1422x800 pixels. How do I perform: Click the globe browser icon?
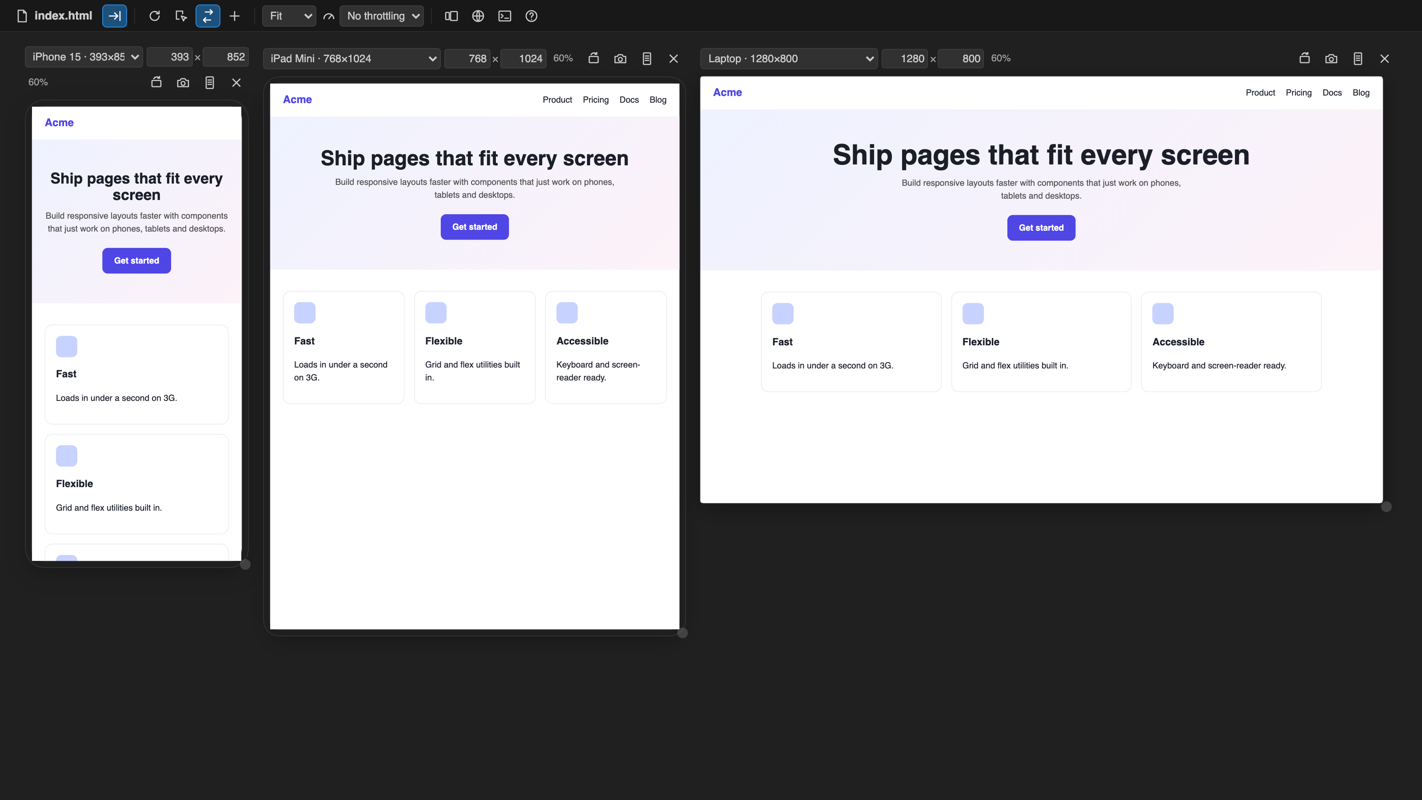tap(478, 16)
